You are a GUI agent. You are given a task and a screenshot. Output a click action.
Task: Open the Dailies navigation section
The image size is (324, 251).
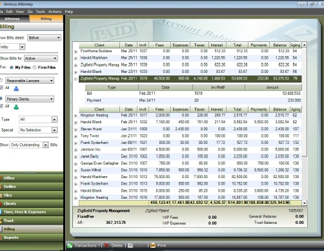(x=32, y=186)
